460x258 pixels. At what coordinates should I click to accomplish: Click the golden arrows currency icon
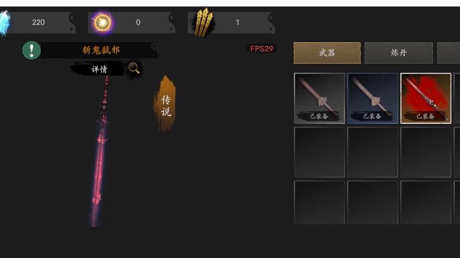204,22
